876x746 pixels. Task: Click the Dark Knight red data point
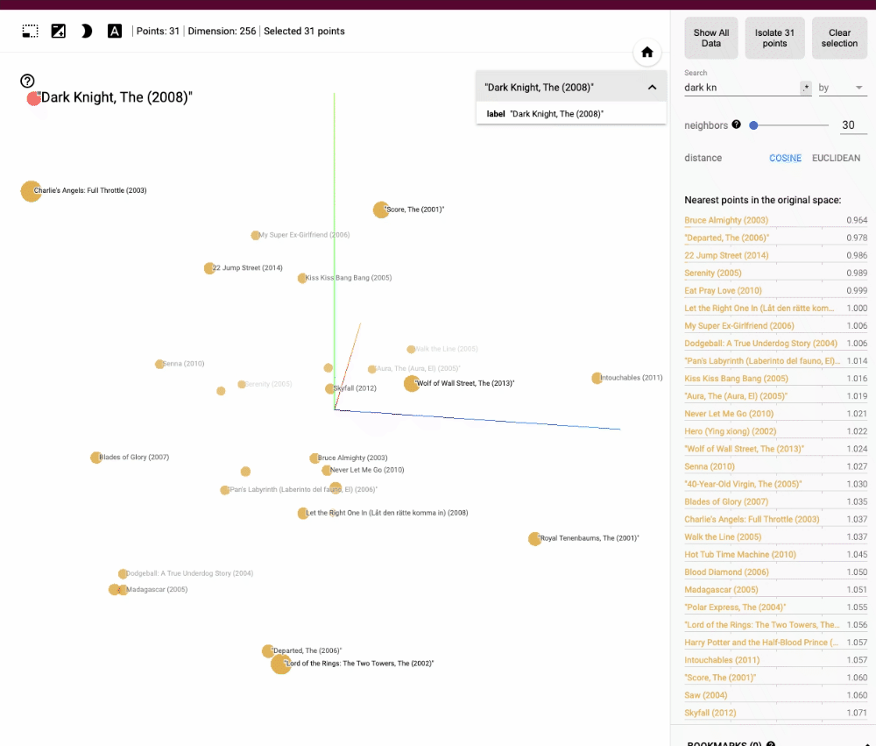tap(33, 98)
